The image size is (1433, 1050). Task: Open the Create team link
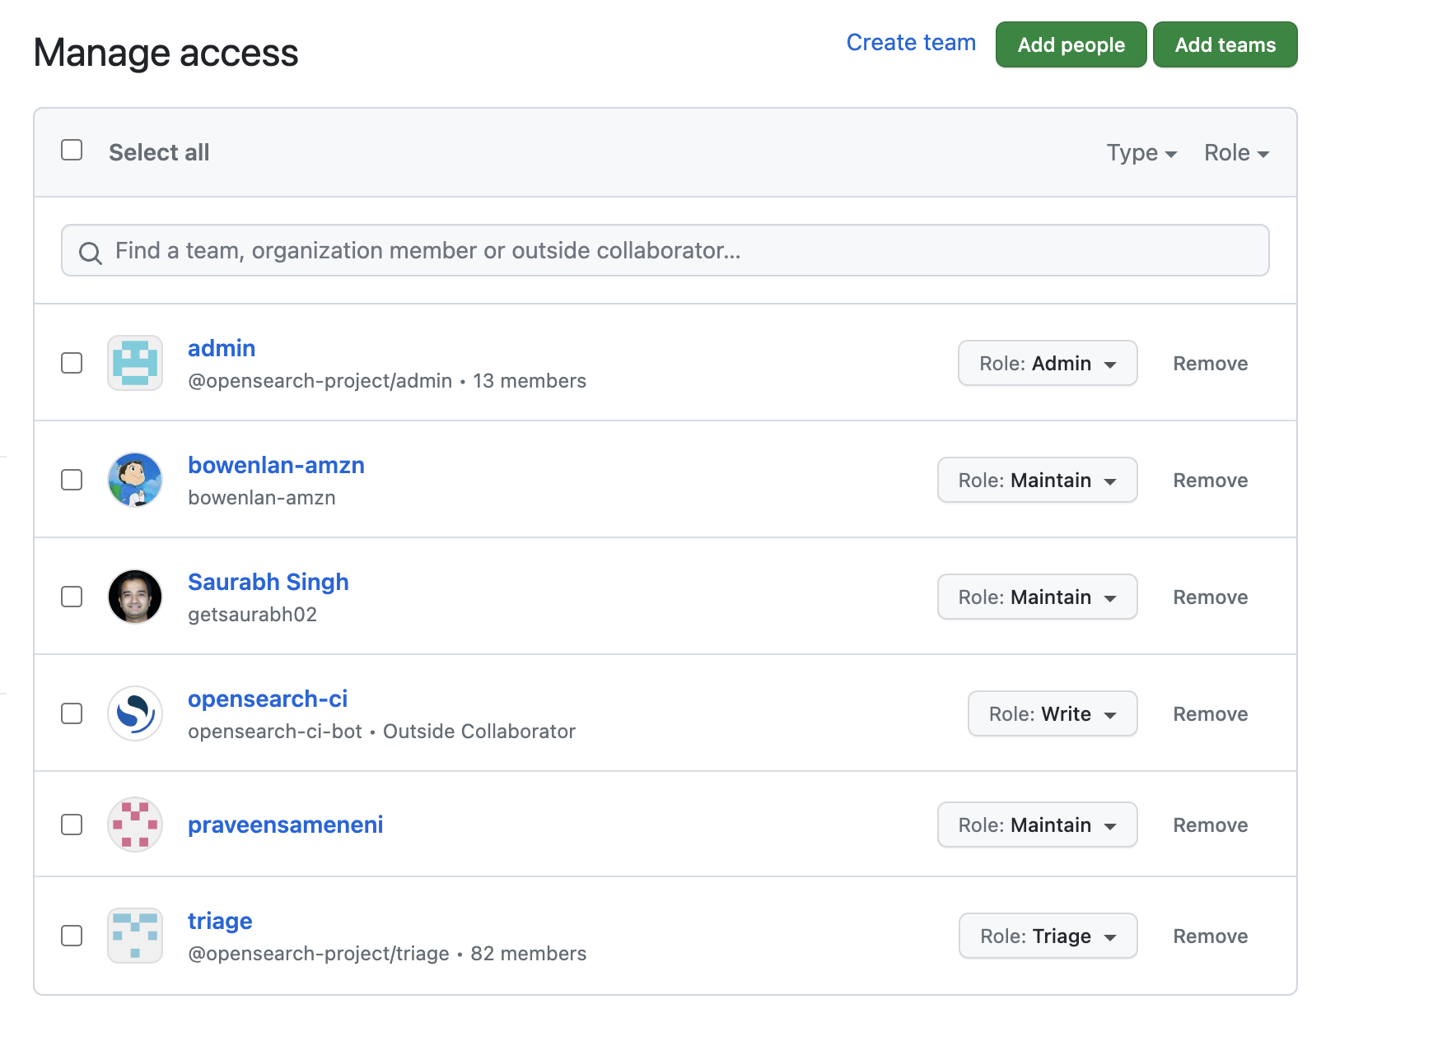910,42
